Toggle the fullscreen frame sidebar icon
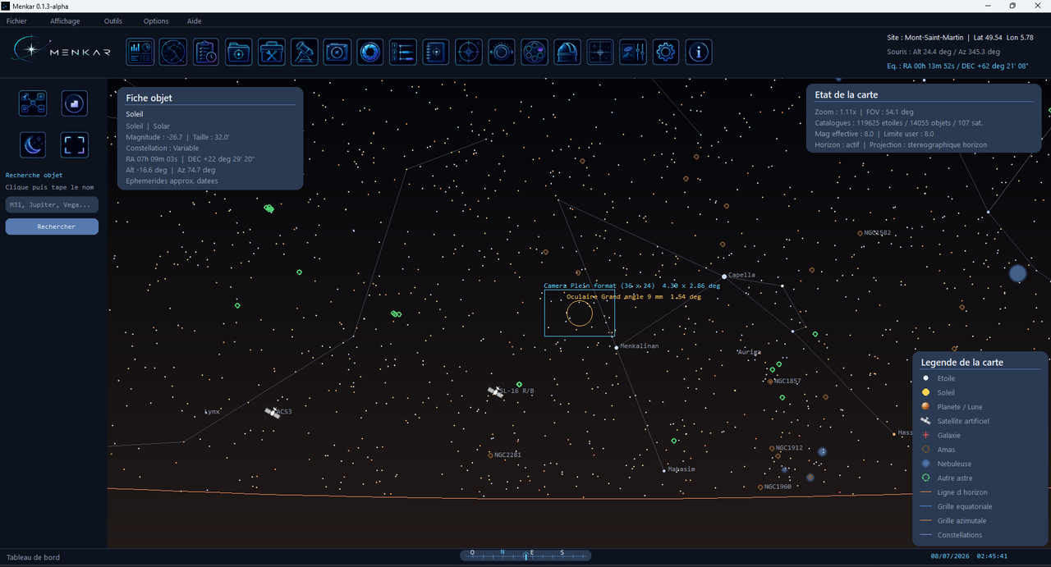 pyautogui.click(x=75, y=145)
